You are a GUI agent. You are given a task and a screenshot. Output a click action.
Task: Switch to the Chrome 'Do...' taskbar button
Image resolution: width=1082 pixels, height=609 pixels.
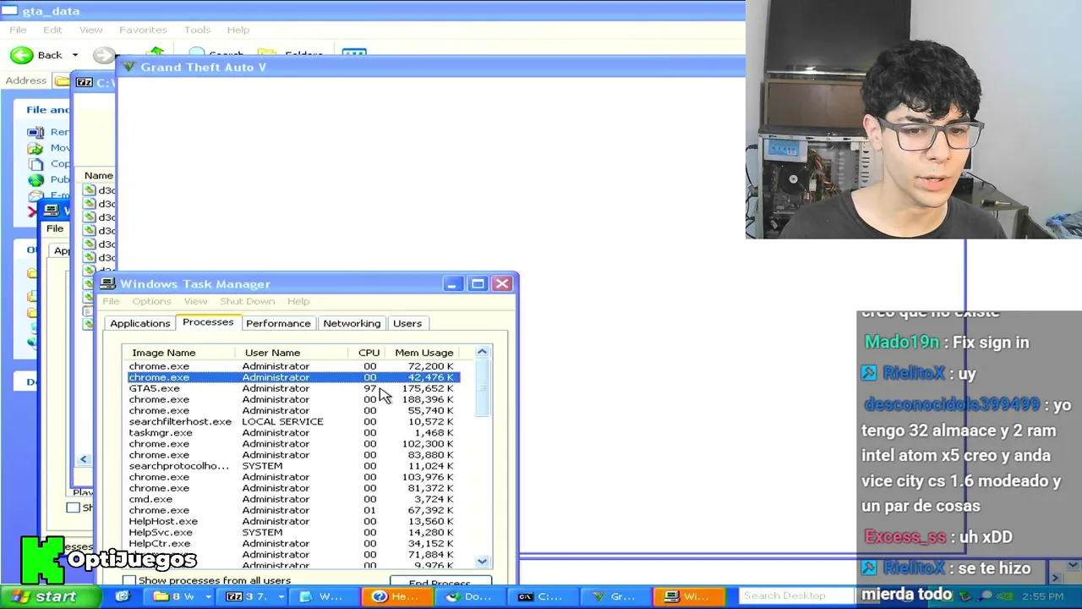pos(469,596)
